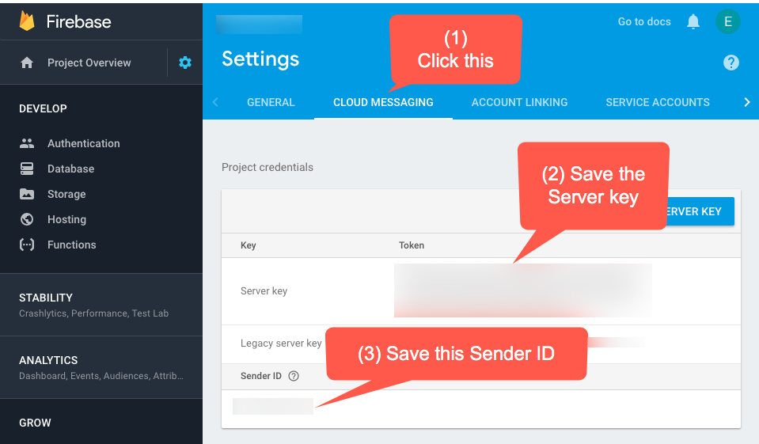Open the Service Accounts tab
The image size is (759, 444).
coord(658,102)
